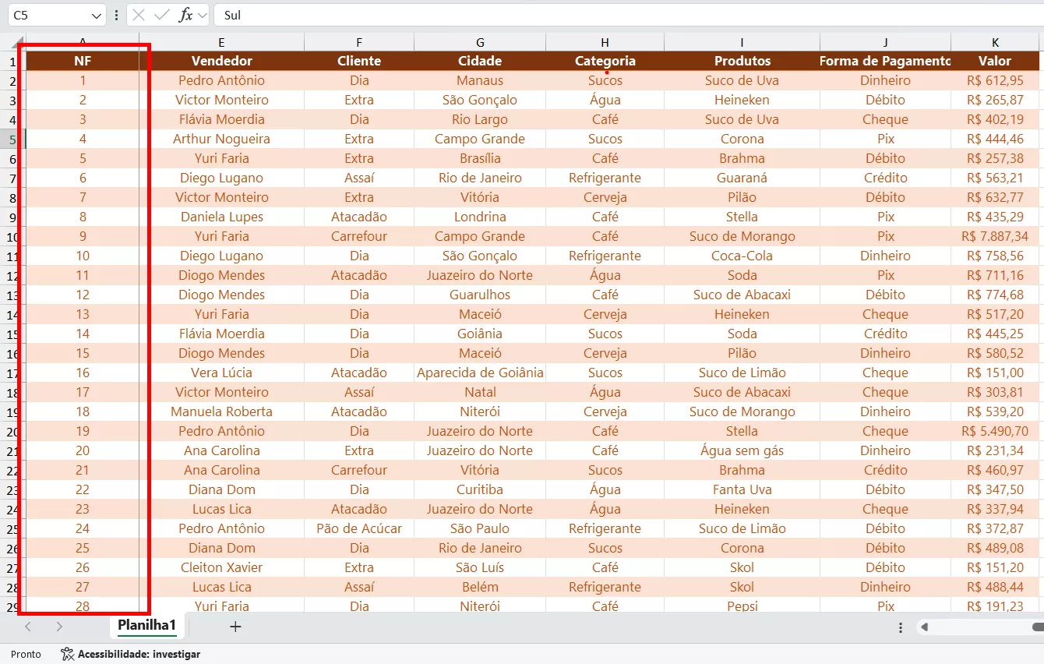Add a new sheet with plus icon
1044x664 pixels.
[x=235, y=627]
